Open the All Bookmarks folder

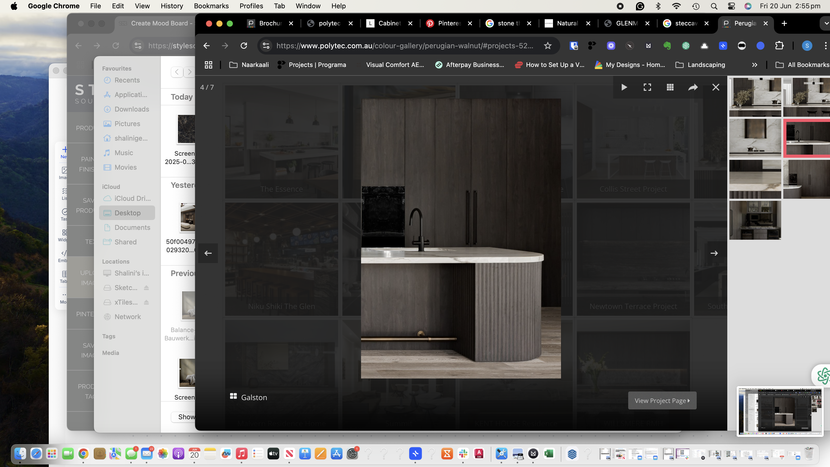click(802, 65)
